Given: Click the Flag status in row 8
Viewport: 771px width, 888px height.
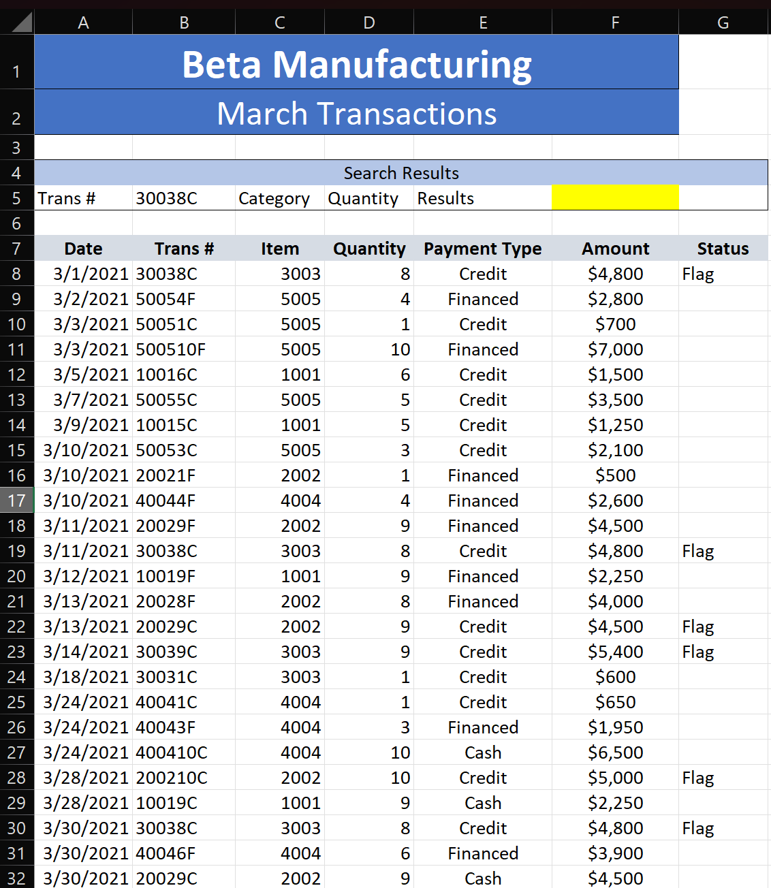Looking at the screenshot, I should 723,274.
